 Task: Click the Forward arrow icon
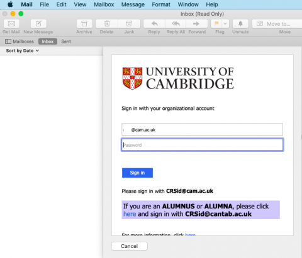(x=196, y=24)
